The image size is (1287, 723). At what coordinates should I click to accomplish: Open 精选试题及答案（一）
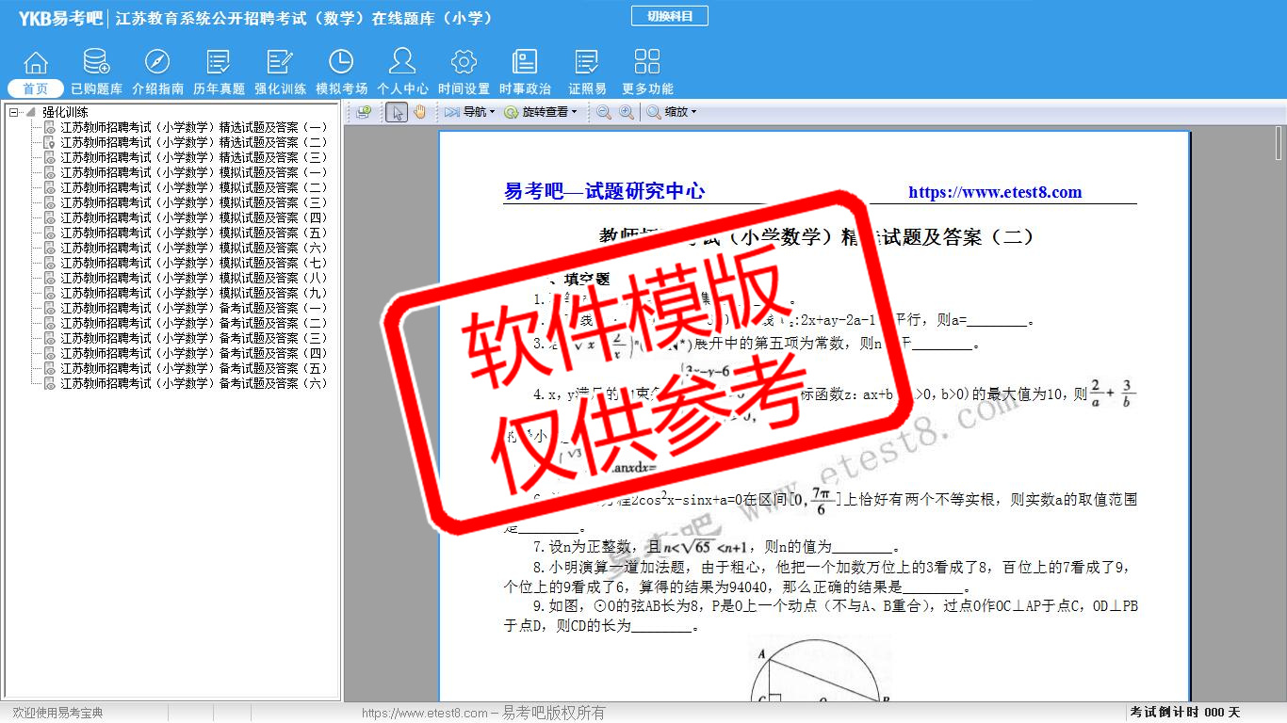[x=194, y=127]
